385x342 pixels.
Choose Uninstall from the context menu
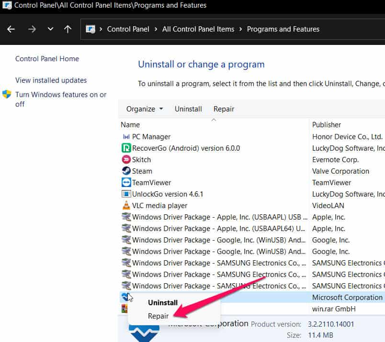pos(162,303)
